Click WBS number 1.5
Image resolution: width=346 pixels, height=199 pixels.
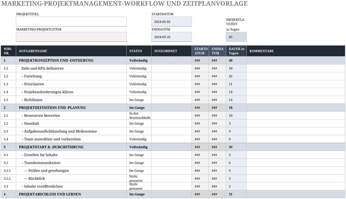point(8,100)
